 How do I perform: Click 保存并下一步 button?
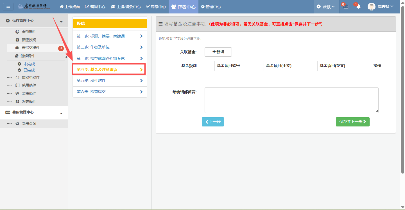pos(352,122)
